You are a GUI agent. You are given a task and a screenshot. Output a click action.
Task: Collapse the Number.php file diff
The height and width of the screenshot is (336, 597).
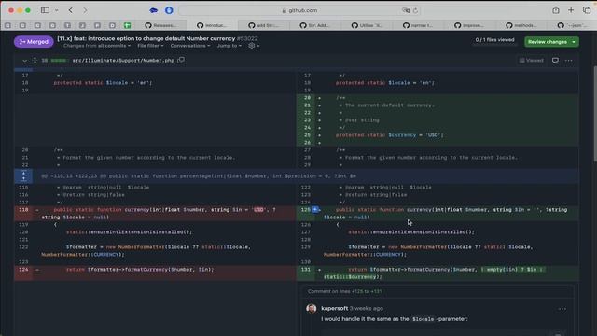24,60
